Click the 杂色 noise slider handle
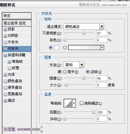This screenshot has width=130, height=134. (x=65, y=40)
